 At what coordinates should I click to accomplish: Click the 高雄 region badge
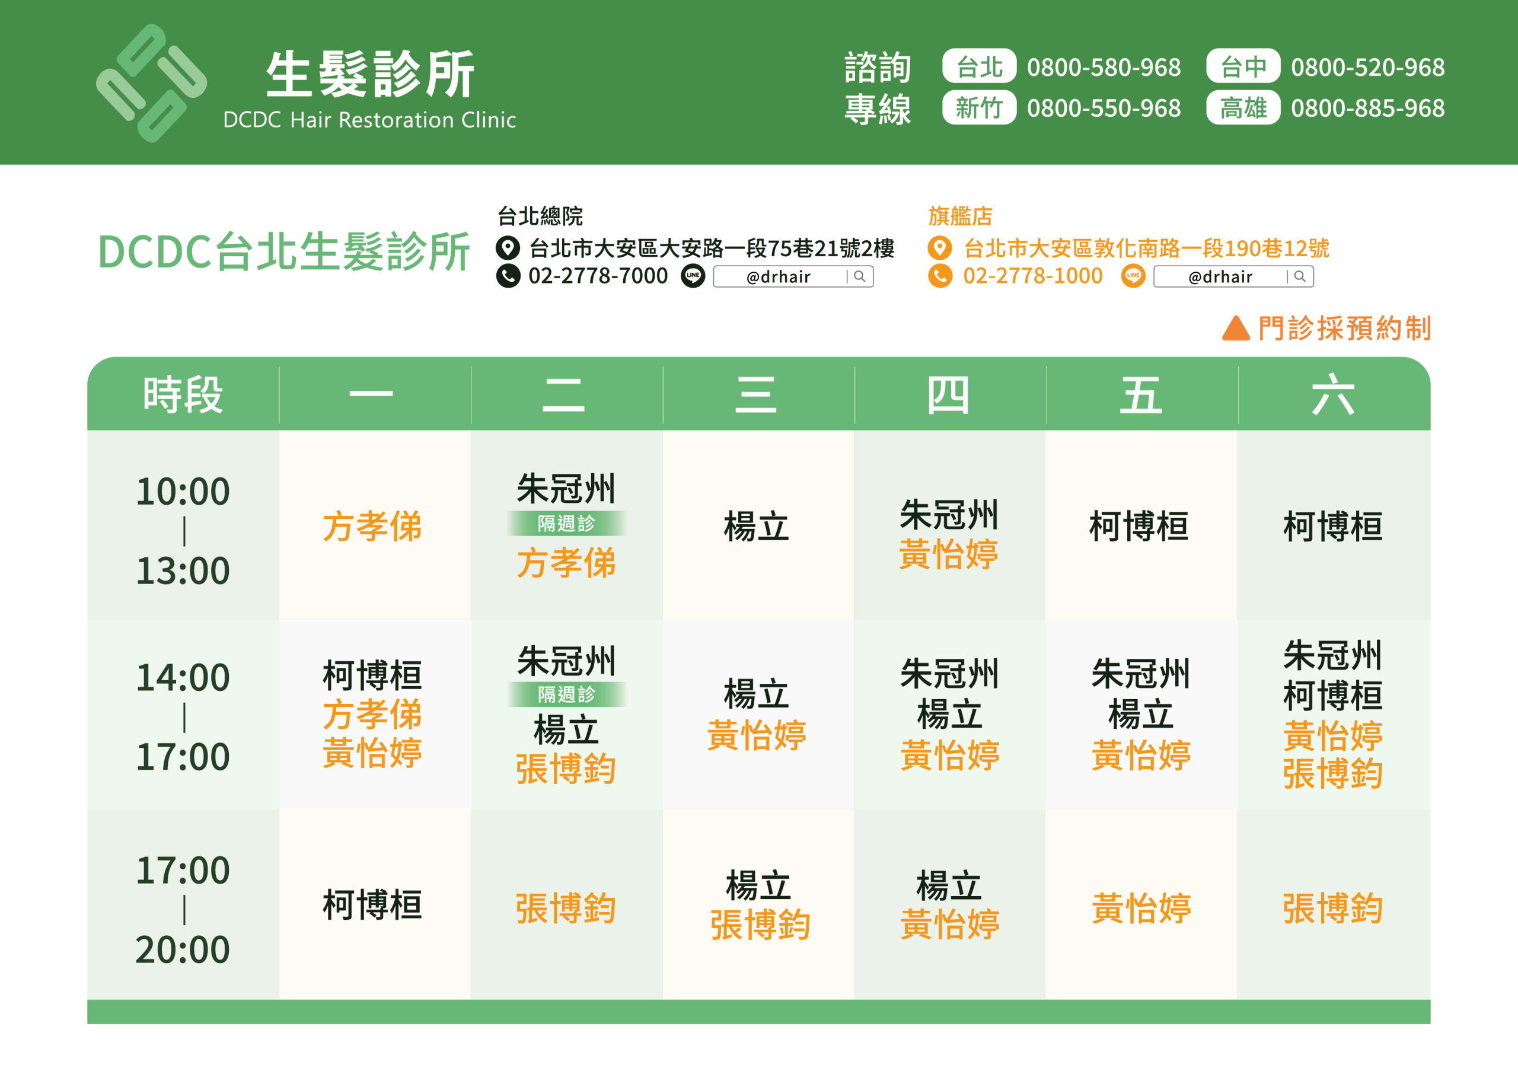pyautogui.click(x=1243, y=108)
